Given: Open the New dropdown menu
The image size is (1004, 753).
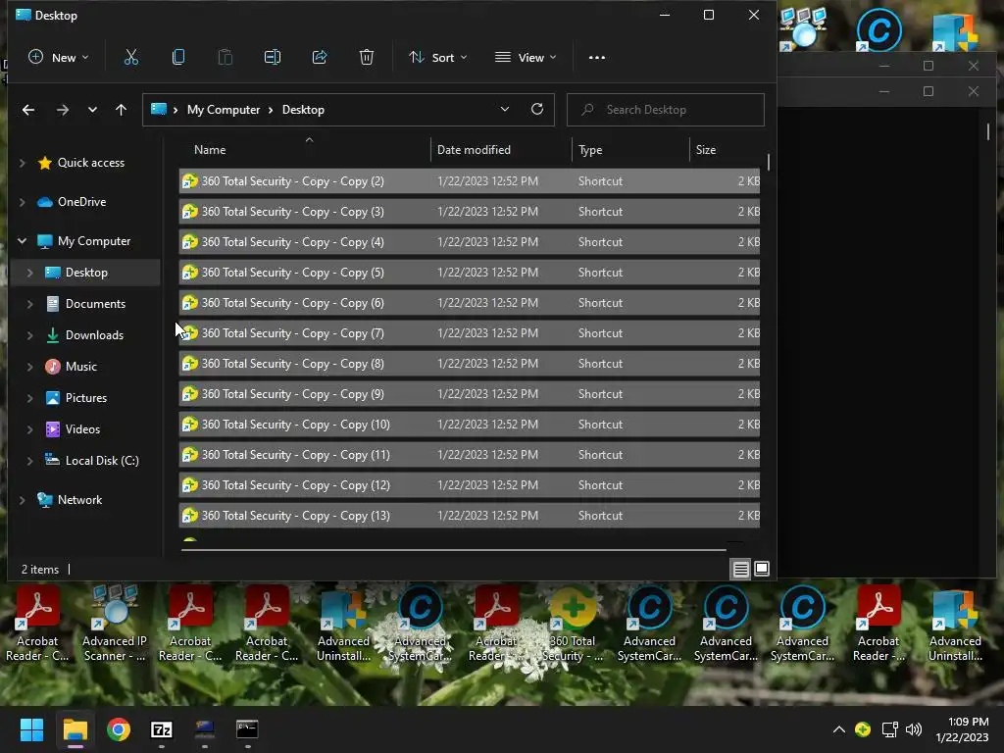Looking at the screenshot, I should [x=58, y=58].
